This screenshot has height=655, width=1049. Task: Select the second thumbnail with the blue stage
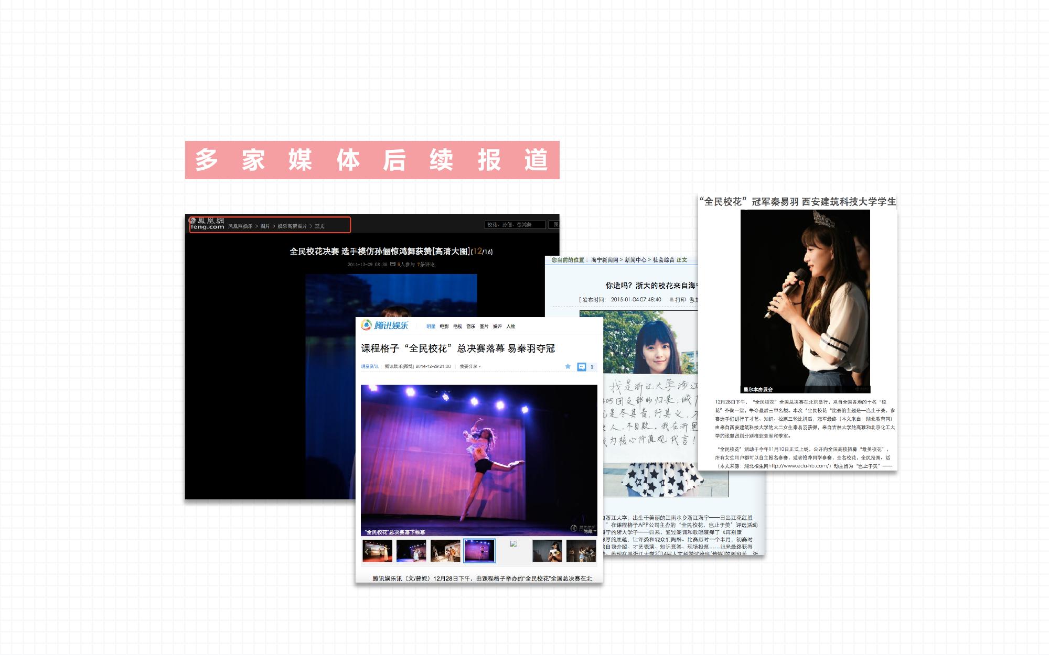(411, 551)
